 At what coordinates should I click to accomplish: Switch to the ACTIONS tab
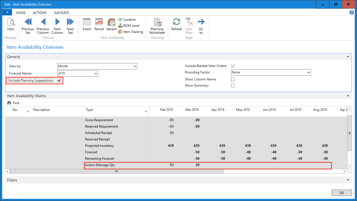(39, 13)
